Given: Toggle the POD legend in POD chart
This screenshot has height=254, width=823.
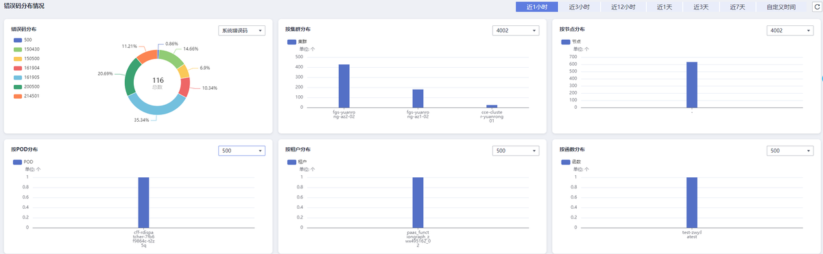Looking at the screenshot, I should click(23, 162).
